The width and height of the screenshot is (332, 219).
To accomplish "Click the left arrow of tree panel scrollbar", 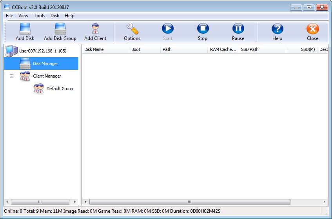I will click(x=7, y=202).
